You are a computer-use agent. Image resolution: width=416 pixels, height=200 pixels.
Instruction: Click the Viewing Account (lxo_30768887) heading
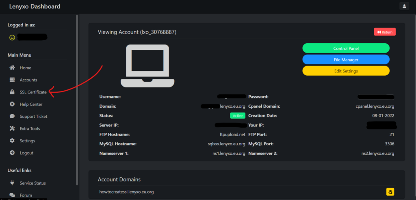(x=137, y=32)
